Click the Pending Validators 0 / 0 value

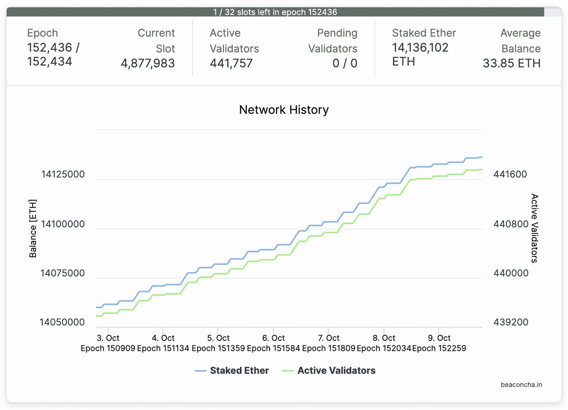[x=345, y=63]
